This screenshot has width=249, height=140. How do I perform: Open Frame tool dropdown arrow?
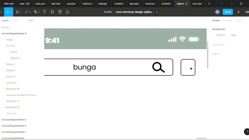[x=21, y=12]
